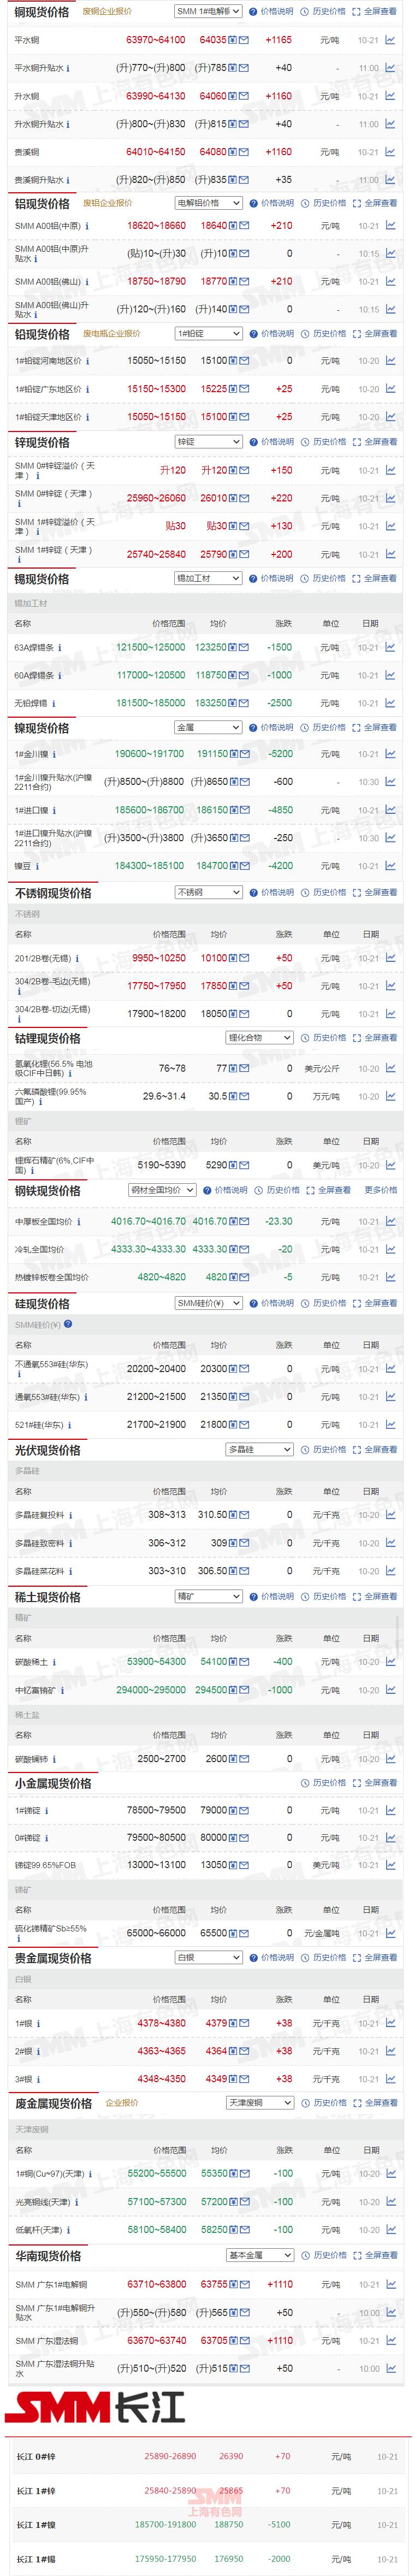The image size is (414, 2576).
Task: Expand the 1#铅锭 dropdown
Action: [208, 334]
